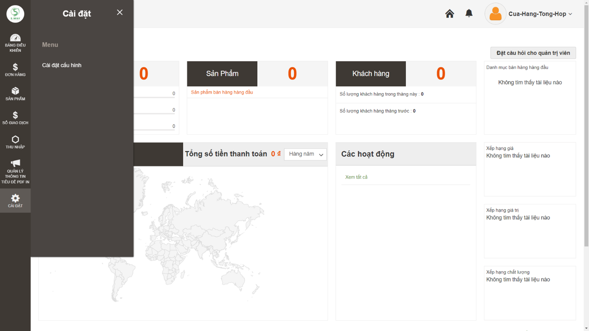Click the S.WAY logo in sidebar

point(15,14)
